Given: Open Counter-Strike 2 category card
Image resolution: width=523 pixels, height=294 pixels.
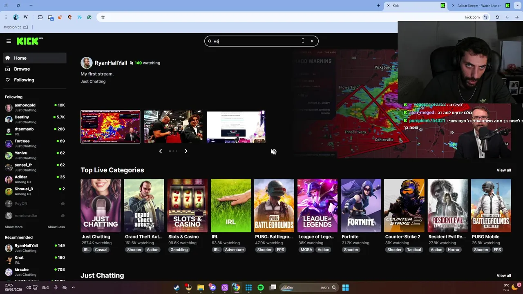Looking at the screenshot, I should click(x=404, y=205).
